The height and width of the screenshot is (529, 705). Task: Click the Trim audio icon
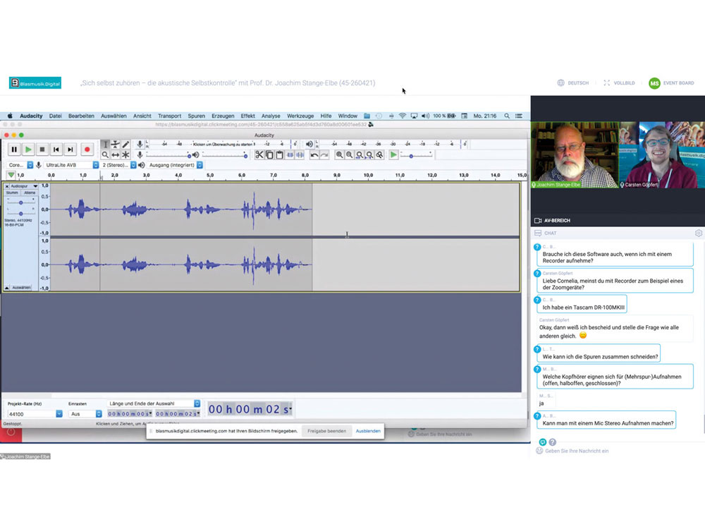[290, 154]
